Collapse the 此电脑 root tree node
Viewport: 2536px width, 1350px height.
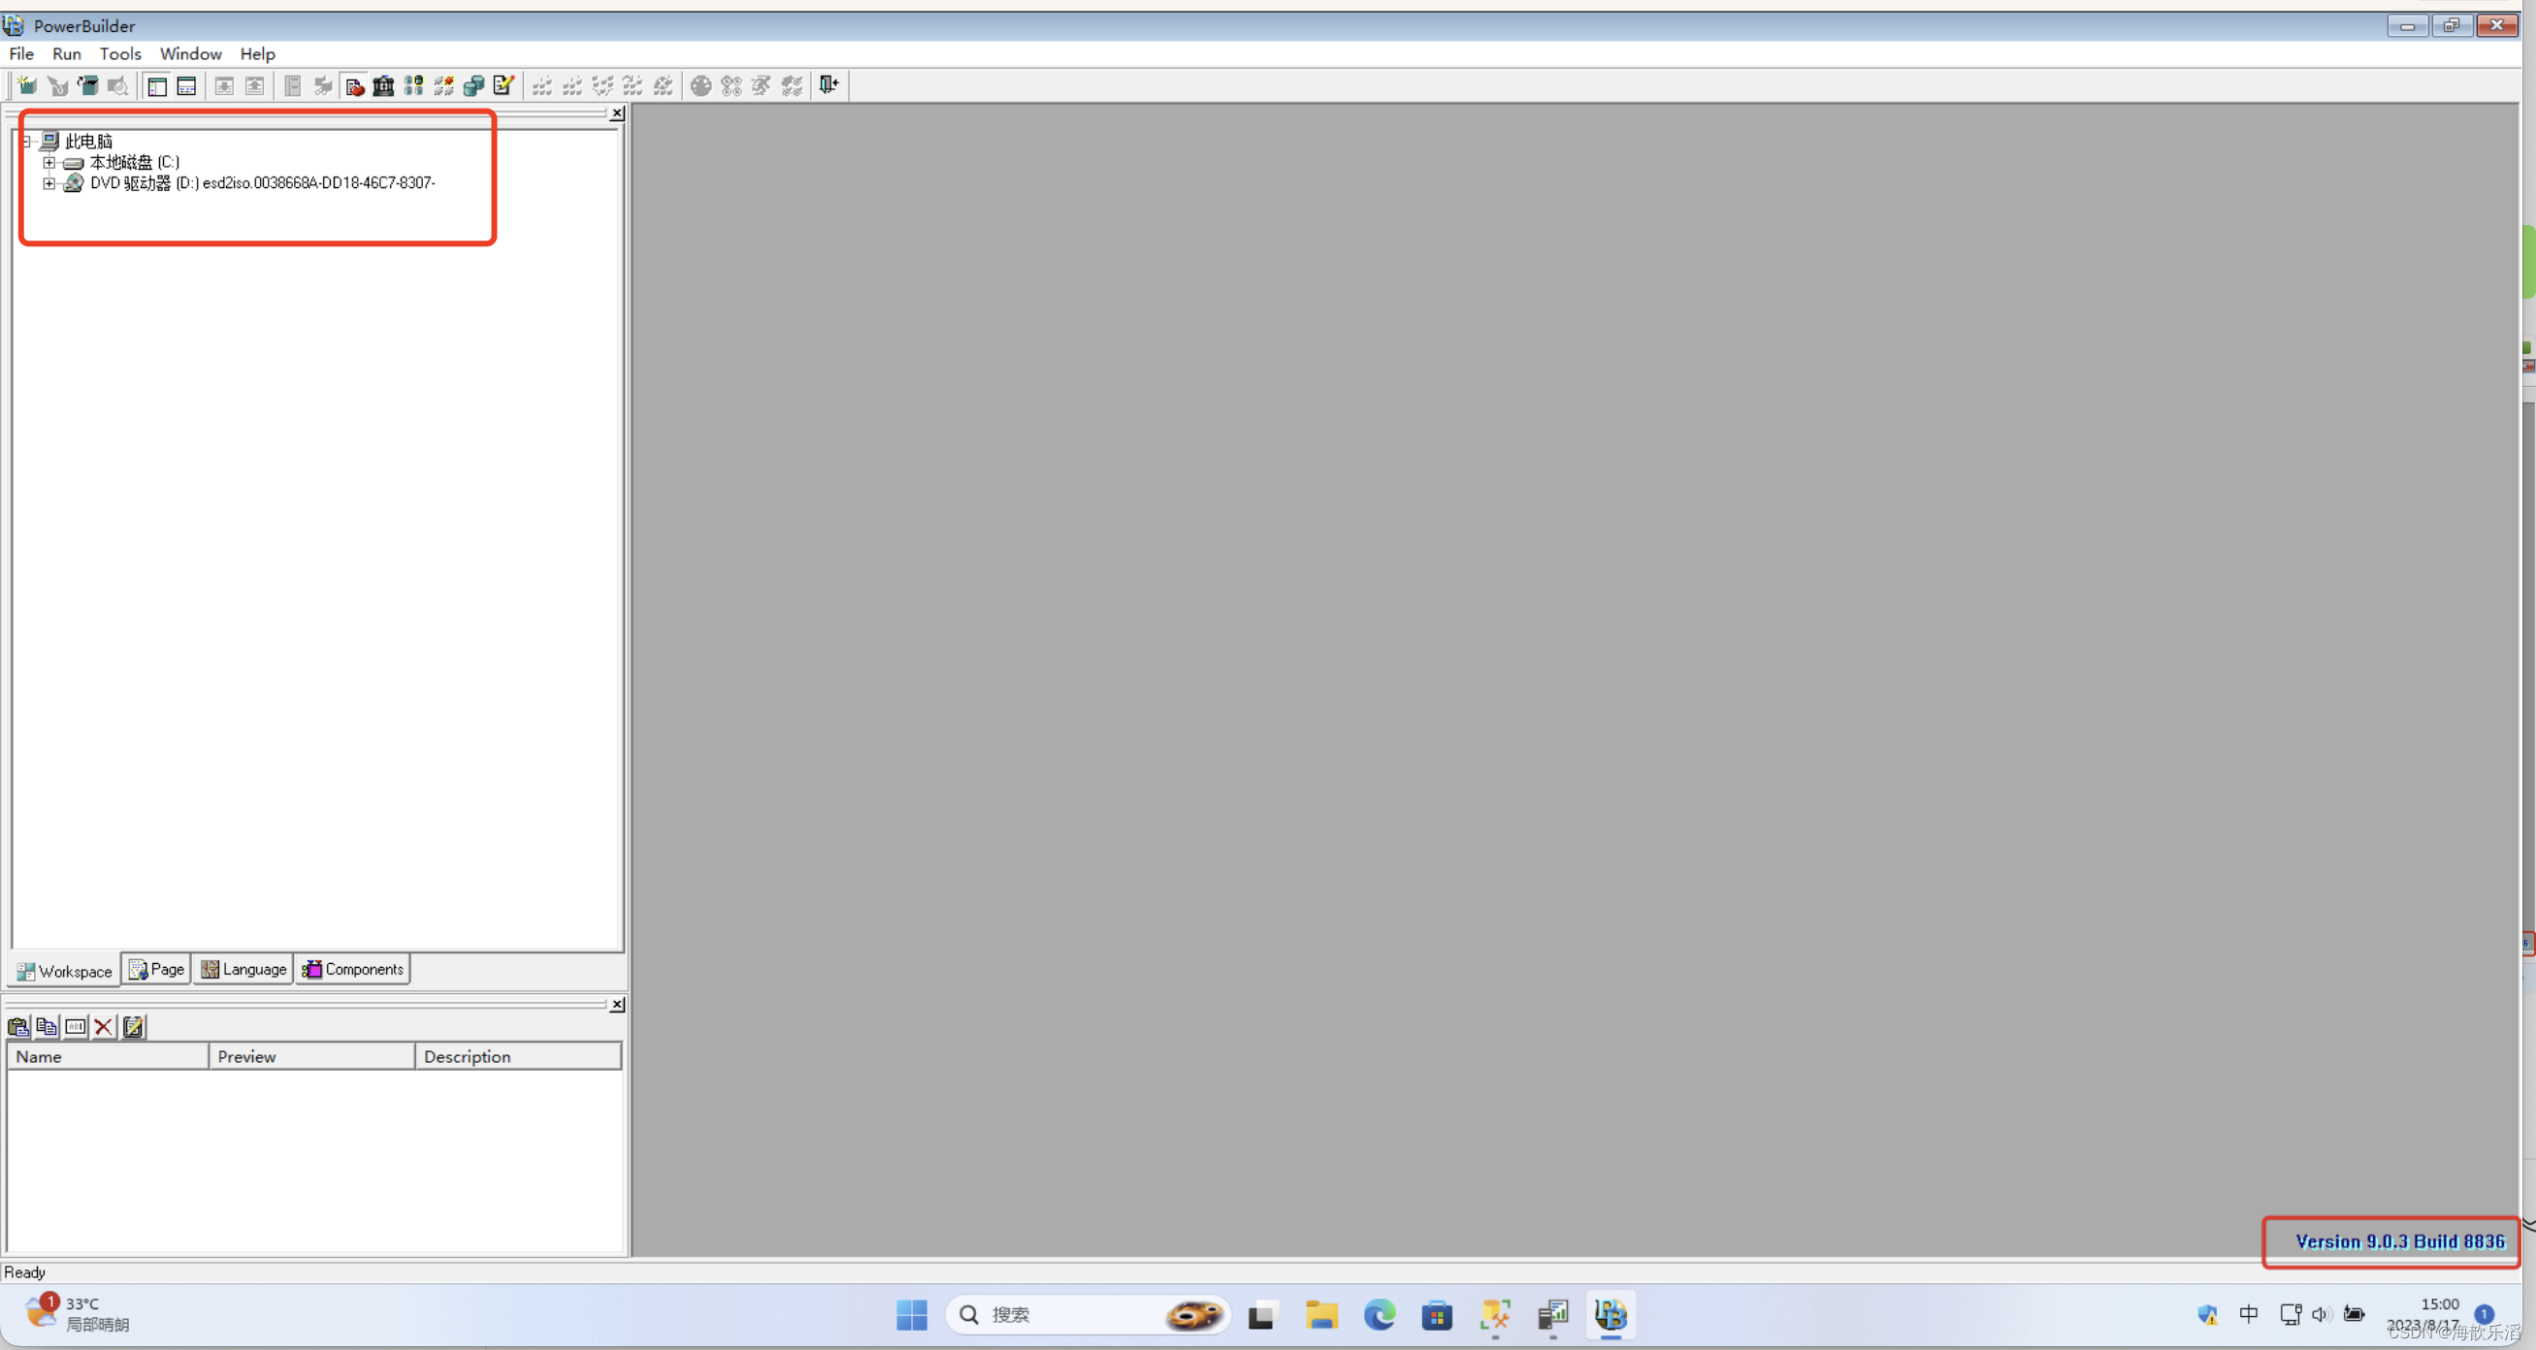pyautogui.click(x=26, y=141)
